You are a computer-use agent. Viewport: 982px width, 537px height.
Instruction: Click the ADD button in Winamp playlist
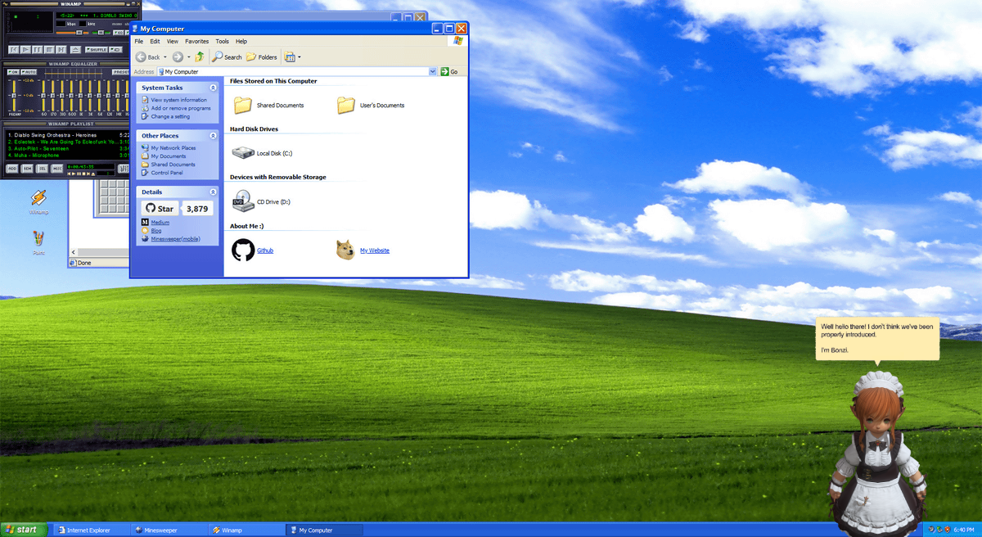point(12,169)
